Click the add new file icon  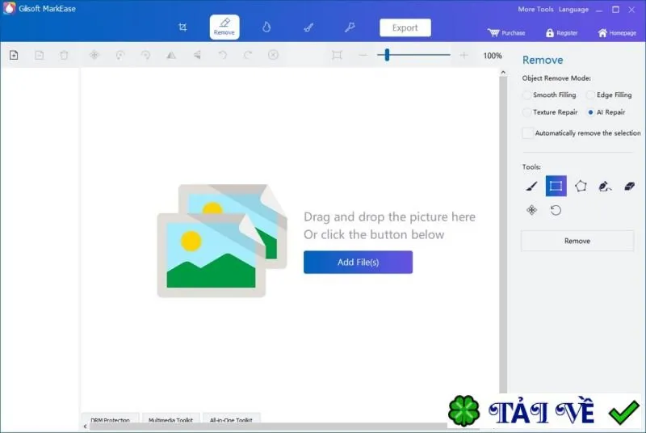coord(14,55)
